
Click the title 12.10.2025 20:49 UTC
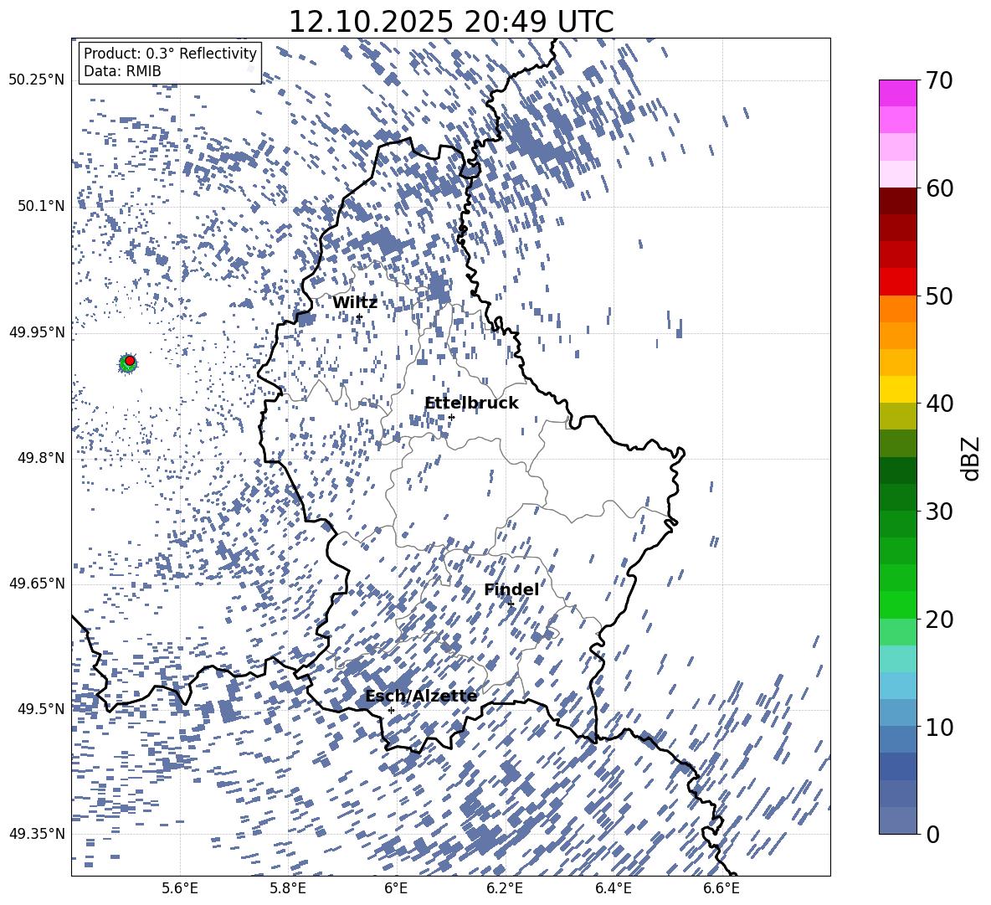point(451,22)
